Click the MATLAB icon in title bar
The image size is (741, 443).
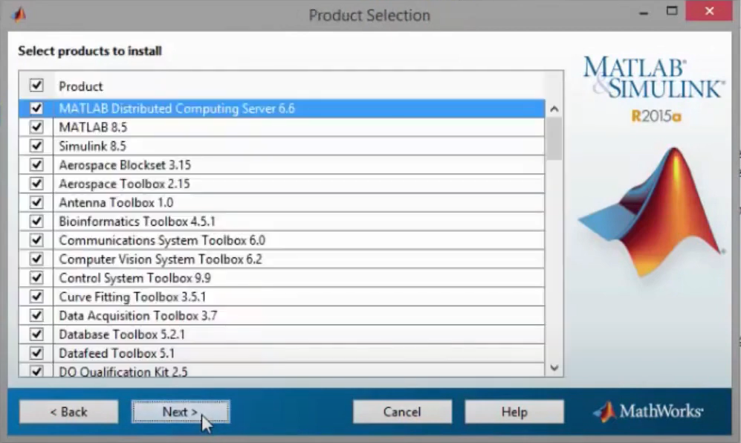tap(19, 14)
